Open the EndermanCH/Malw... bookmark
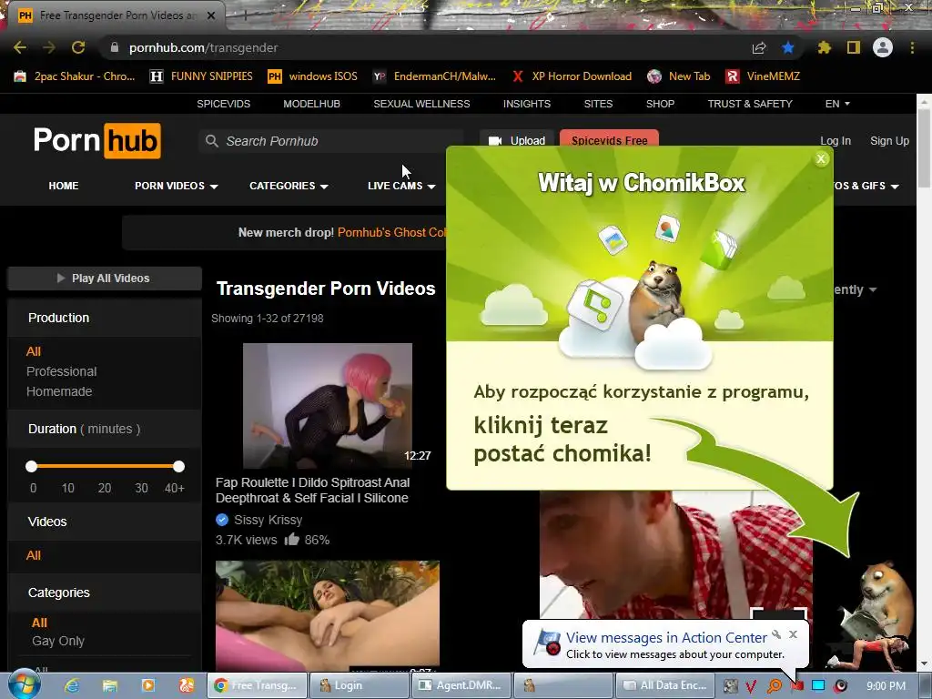 click(x=434, y=76)
